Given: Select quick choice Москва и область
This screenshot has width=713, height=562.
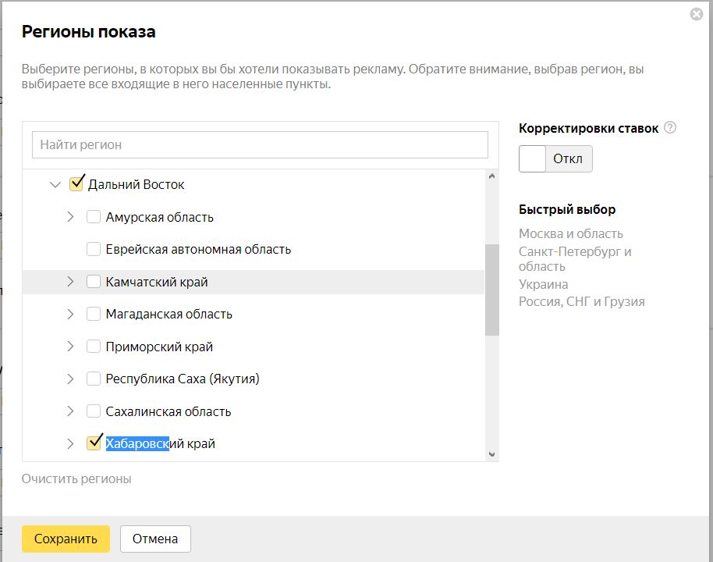Looking at the screenshot, I should pos(570,233).
